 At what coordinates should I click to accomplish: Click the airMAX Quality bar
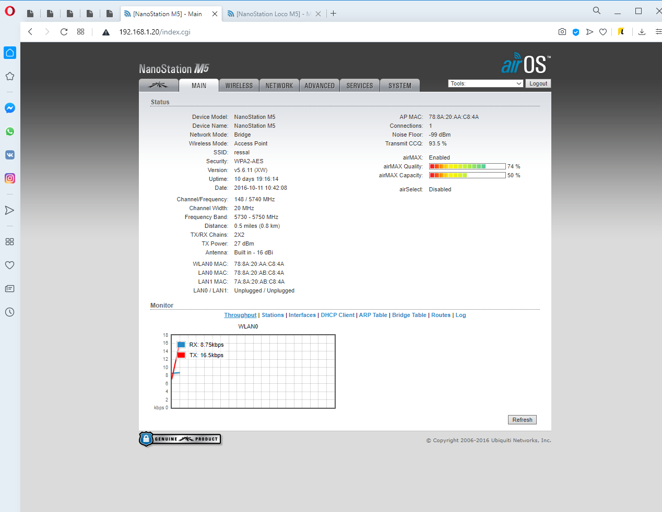[467, 166]
